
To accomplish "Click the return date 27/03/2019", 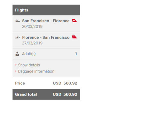I will click(x=32, y=43).
